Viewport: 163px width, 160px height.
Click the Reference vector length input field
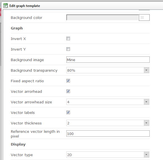pyautogui.click(x=108, y=134)
